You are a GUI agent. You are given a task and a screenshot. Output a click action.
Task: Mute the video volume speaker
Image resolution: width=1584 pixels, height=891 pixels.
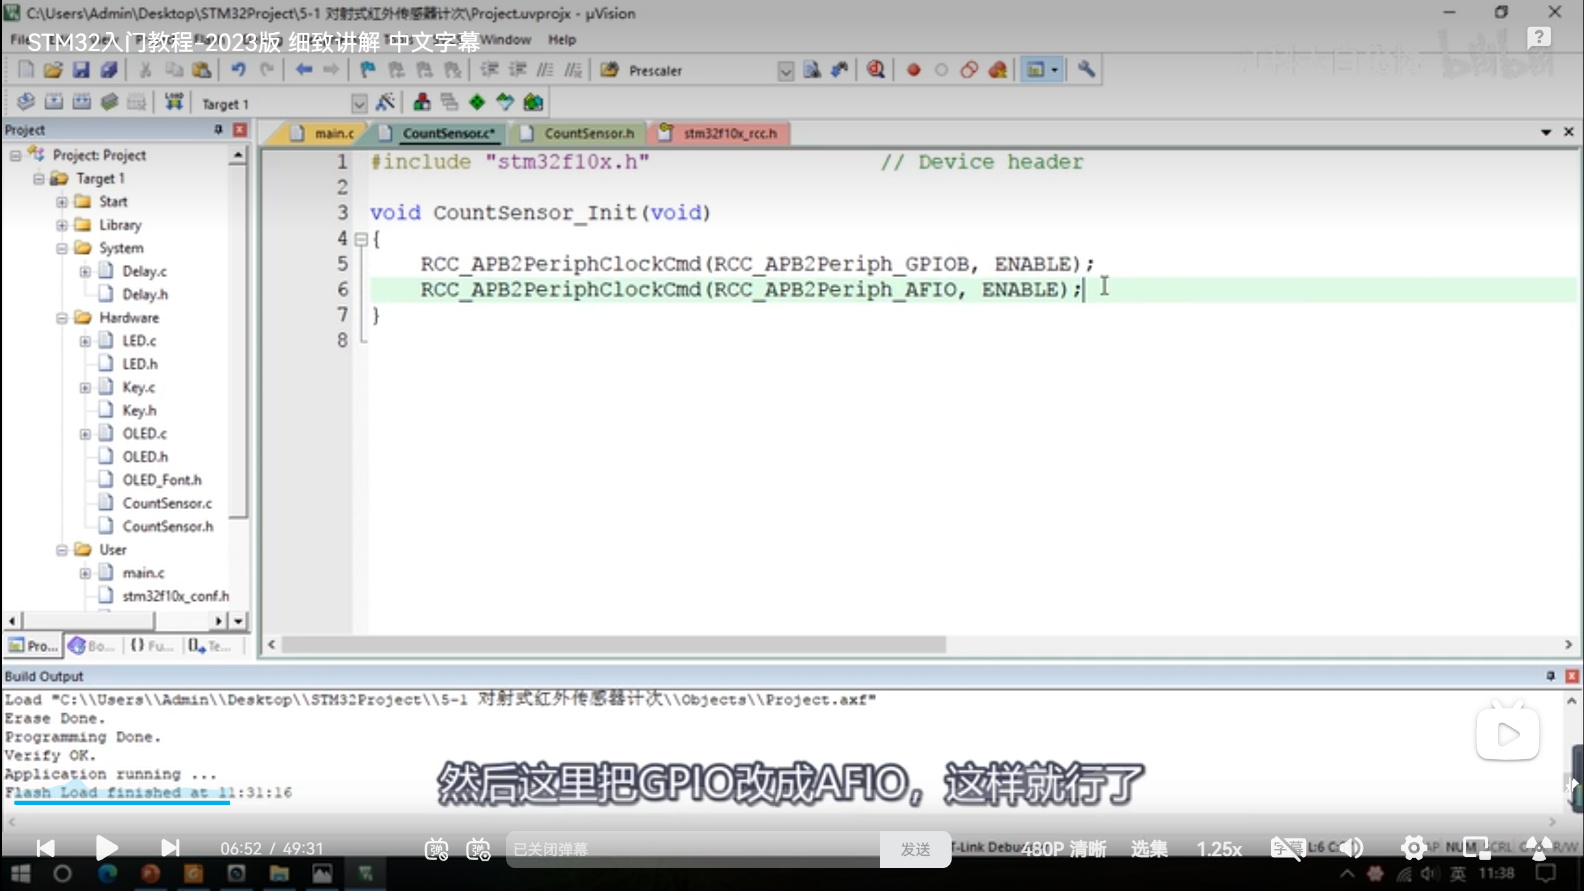coord(1353,848)
